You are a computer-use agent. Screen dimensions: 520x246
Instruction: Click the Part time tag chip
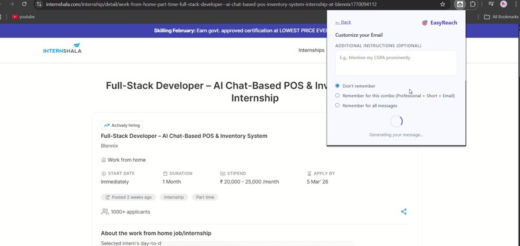tap(205, 197)
